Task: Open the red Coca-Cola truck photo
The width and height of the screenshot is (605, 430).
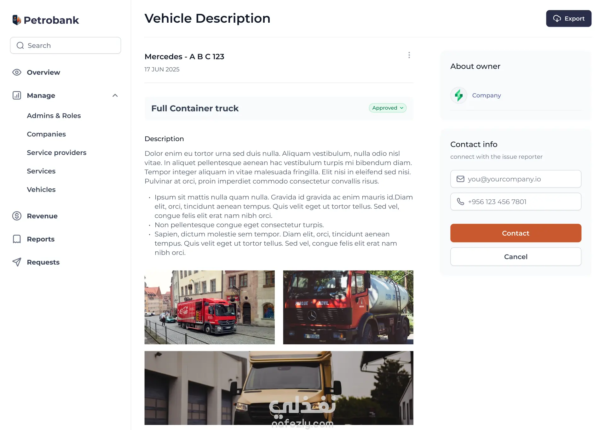Action: [210, 307]
